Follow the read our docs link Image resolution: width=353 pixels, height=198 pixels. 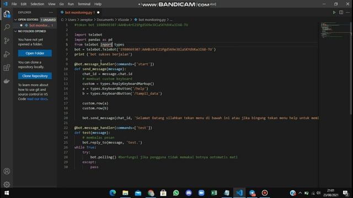(x=37, y=99)
